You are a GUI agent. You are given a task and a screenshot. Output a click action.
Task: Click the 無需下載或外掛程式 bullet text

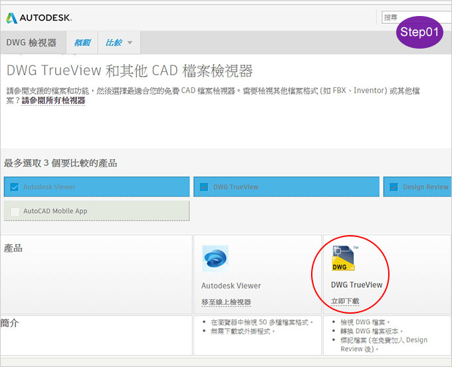click(x=243, y=331)
